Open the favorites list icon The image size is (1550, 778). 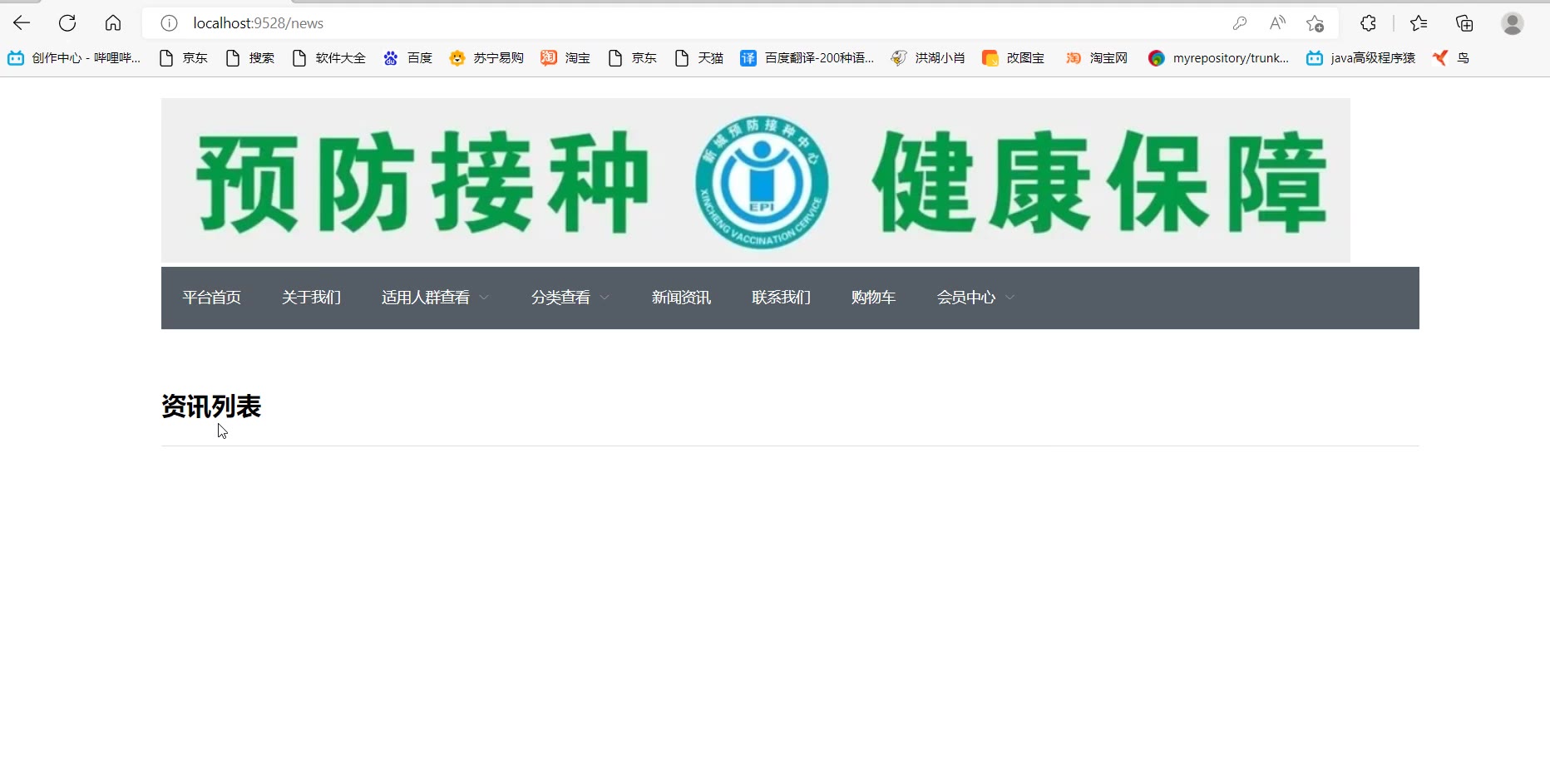click(x=1419, y=23)
